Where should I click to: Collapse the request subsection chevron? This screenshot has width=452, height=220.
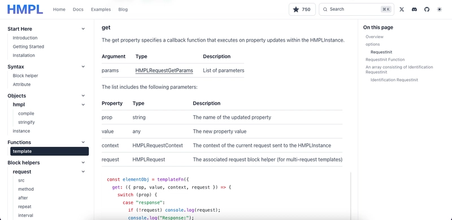83,172
